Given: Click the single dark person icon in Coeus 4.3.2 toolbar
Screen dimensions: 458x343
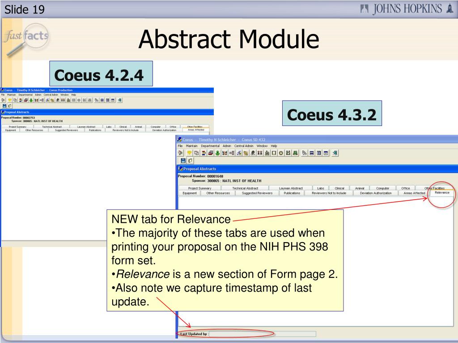Looking at the screenshot, I should tap(253, 153).
